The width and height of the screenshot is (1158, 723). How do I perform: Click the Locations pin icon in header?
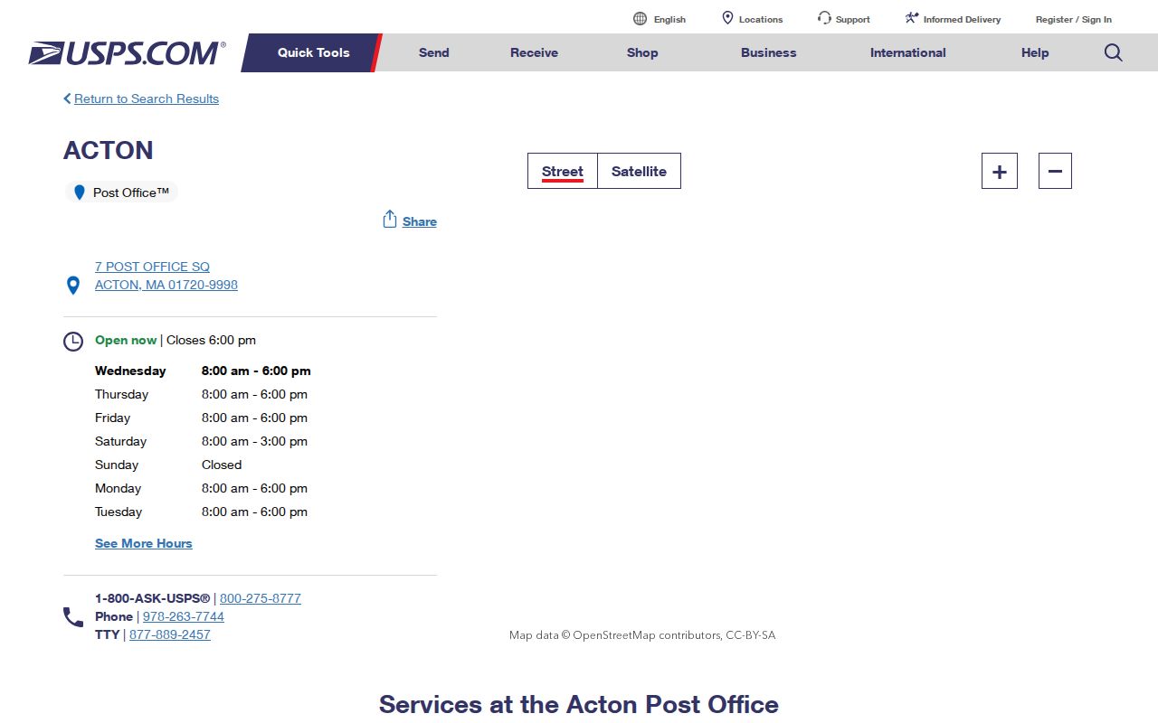coord(727,18)
